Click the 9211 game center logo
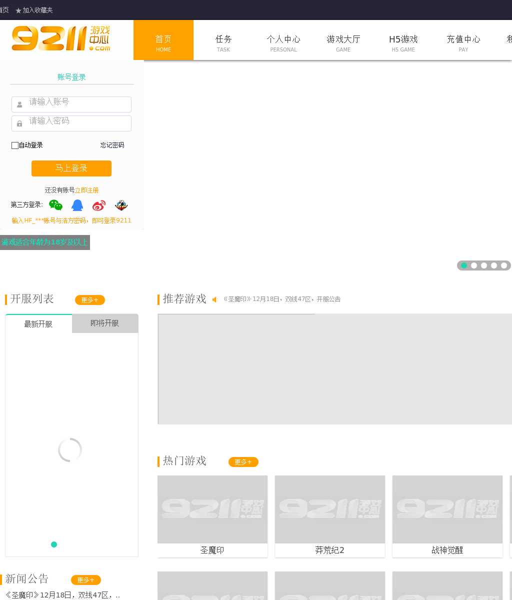The width and height of the screenshot is (512, 600). click(x=61, y=39)
